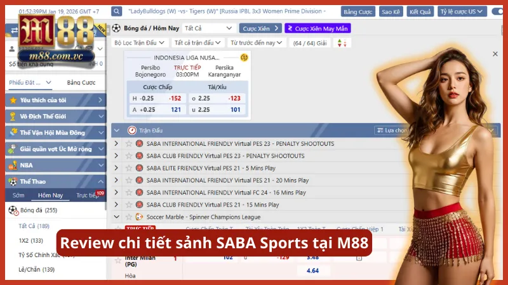Collapse the Trận Đấu section chevron
This screenshot has width=508, height=285.
pyautogui.click(x=117, y=130)
